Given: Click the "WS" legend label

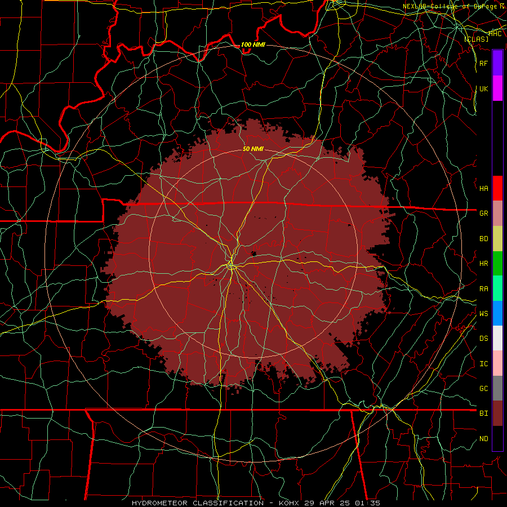Looking at the screenshot, I should pyautogui.click(x=483, y=314).
